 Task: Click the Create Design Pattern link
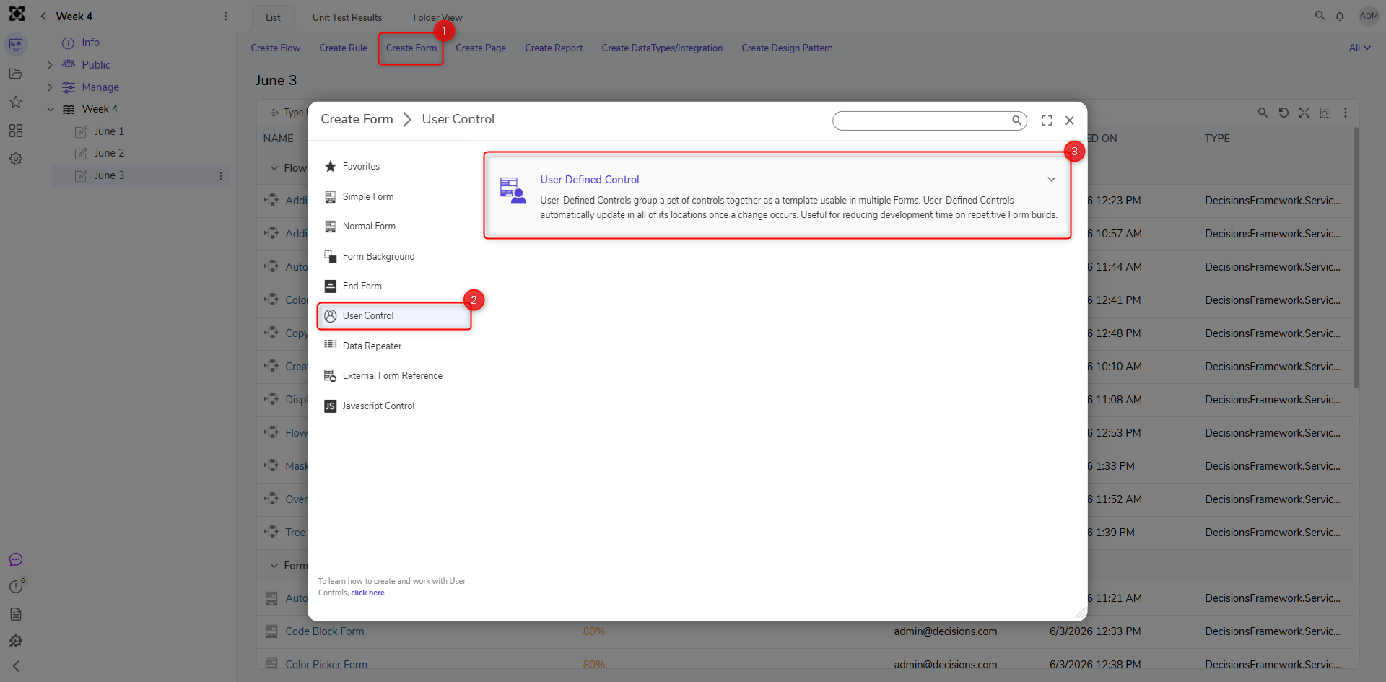coord(787,48)
